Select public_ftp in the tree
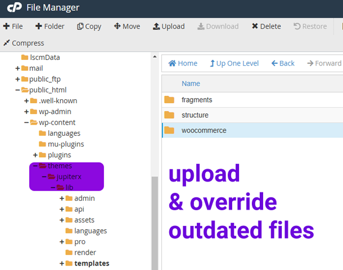The width and height of the screenshot is (343, 270). pos(45,79)
